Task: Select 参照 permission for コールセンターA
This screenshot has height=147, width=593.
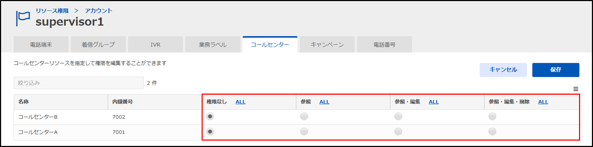Action: 304,132
